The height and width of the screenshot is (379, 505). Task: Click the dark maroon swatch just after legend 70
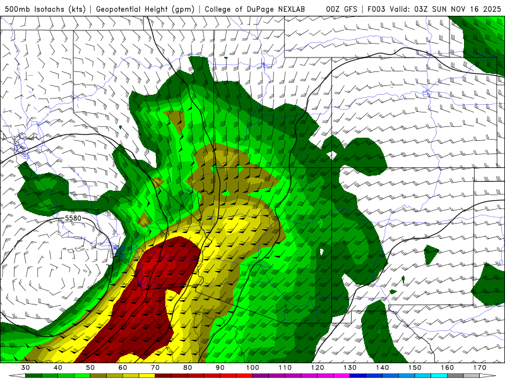163,376
